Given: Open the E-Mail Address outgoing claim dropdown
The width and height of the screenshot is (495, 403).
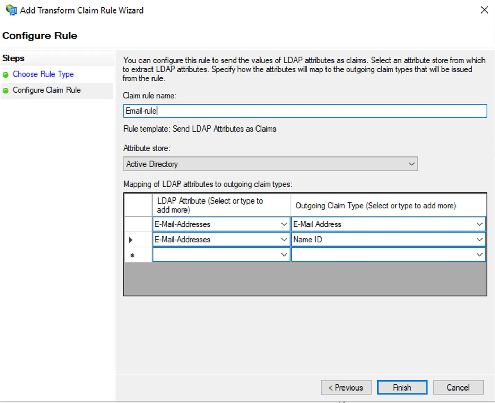Looking at the screenshot, I should 480,224.
